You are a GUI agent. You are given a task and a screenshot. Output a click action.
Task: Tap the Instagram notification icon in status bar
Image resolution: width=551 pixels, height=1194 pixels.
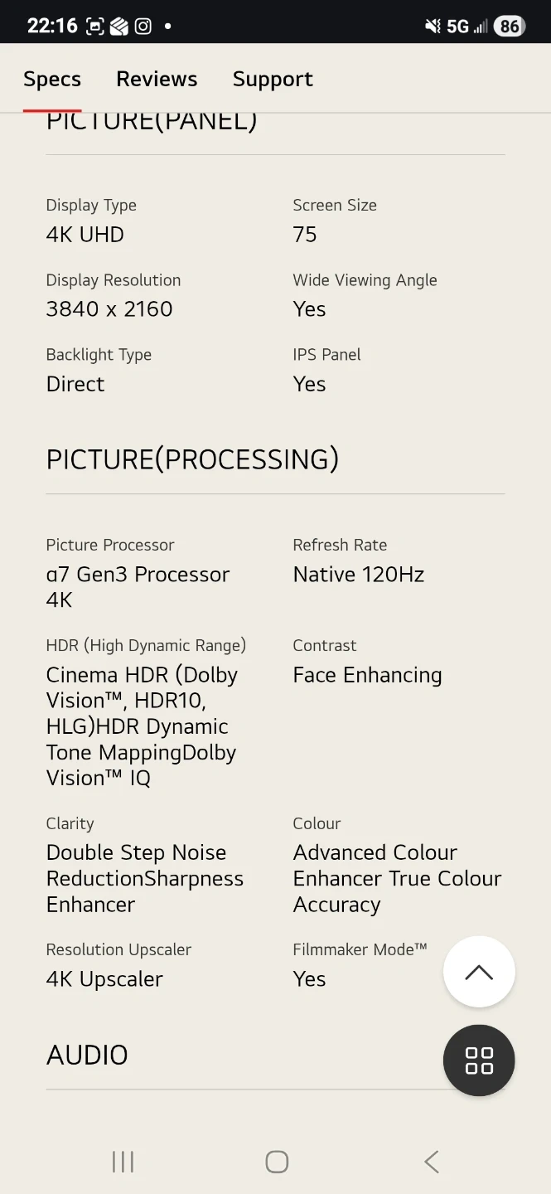pyautogui.click(x=143, y=27)
